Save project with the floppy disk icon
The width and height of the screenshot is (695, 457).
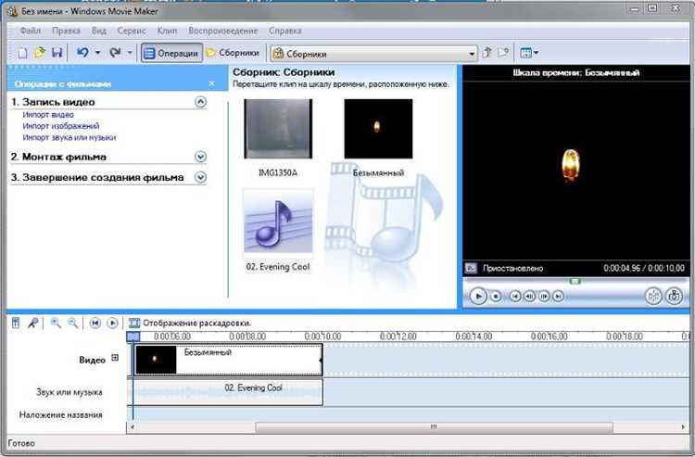[x=57, y=53]
